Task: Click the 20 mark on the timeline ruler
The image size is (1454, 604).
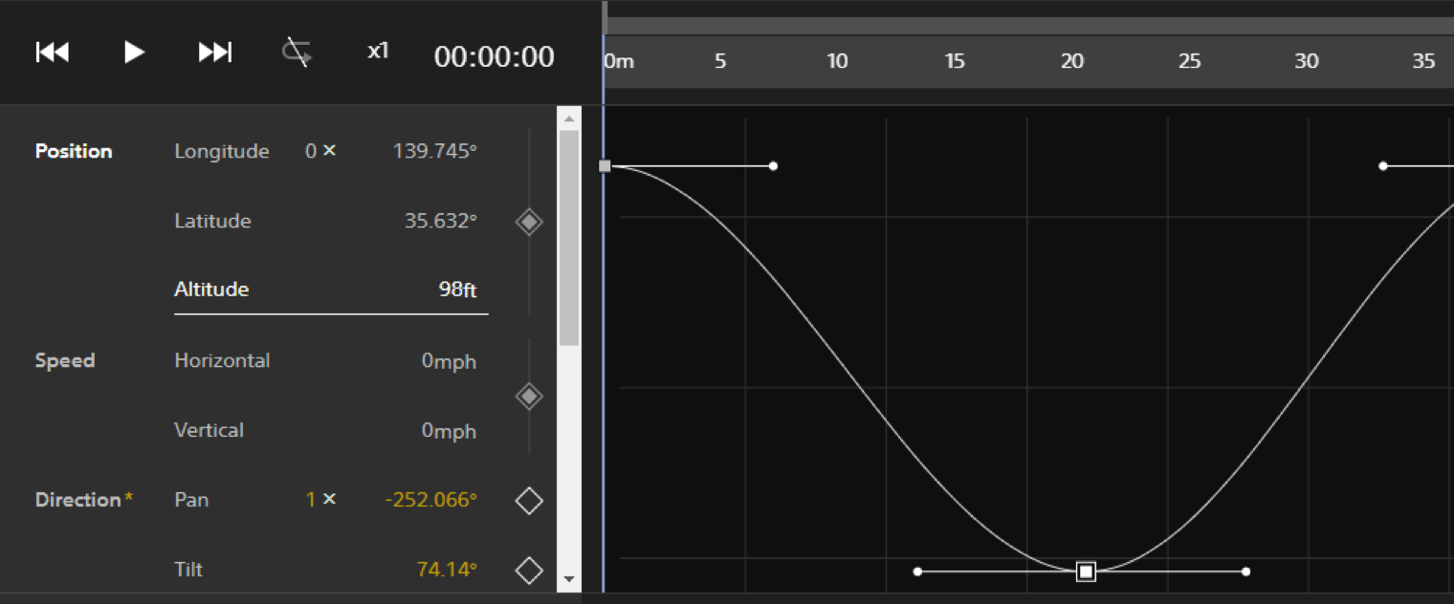Action: pyautogui.click(x=1072, y=61)
